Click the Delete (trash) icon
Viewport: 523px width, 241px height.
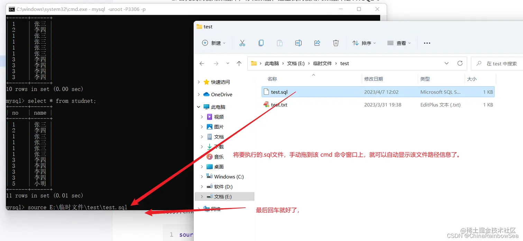(x=336, y=43)
